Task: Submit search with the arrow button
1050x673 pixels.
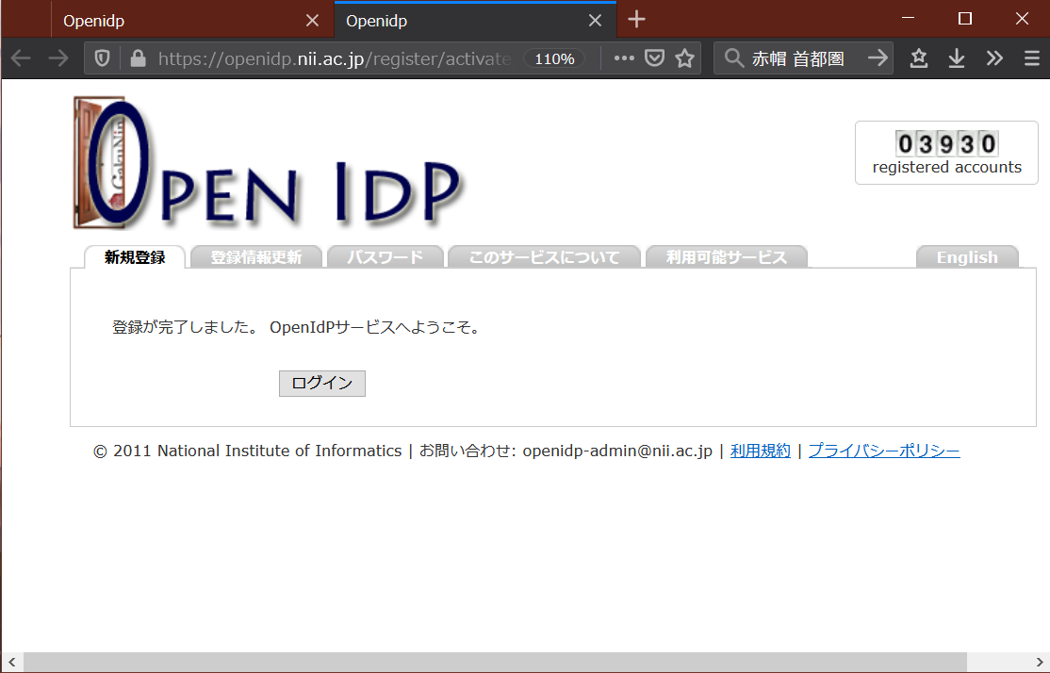Action: [878, 59]
